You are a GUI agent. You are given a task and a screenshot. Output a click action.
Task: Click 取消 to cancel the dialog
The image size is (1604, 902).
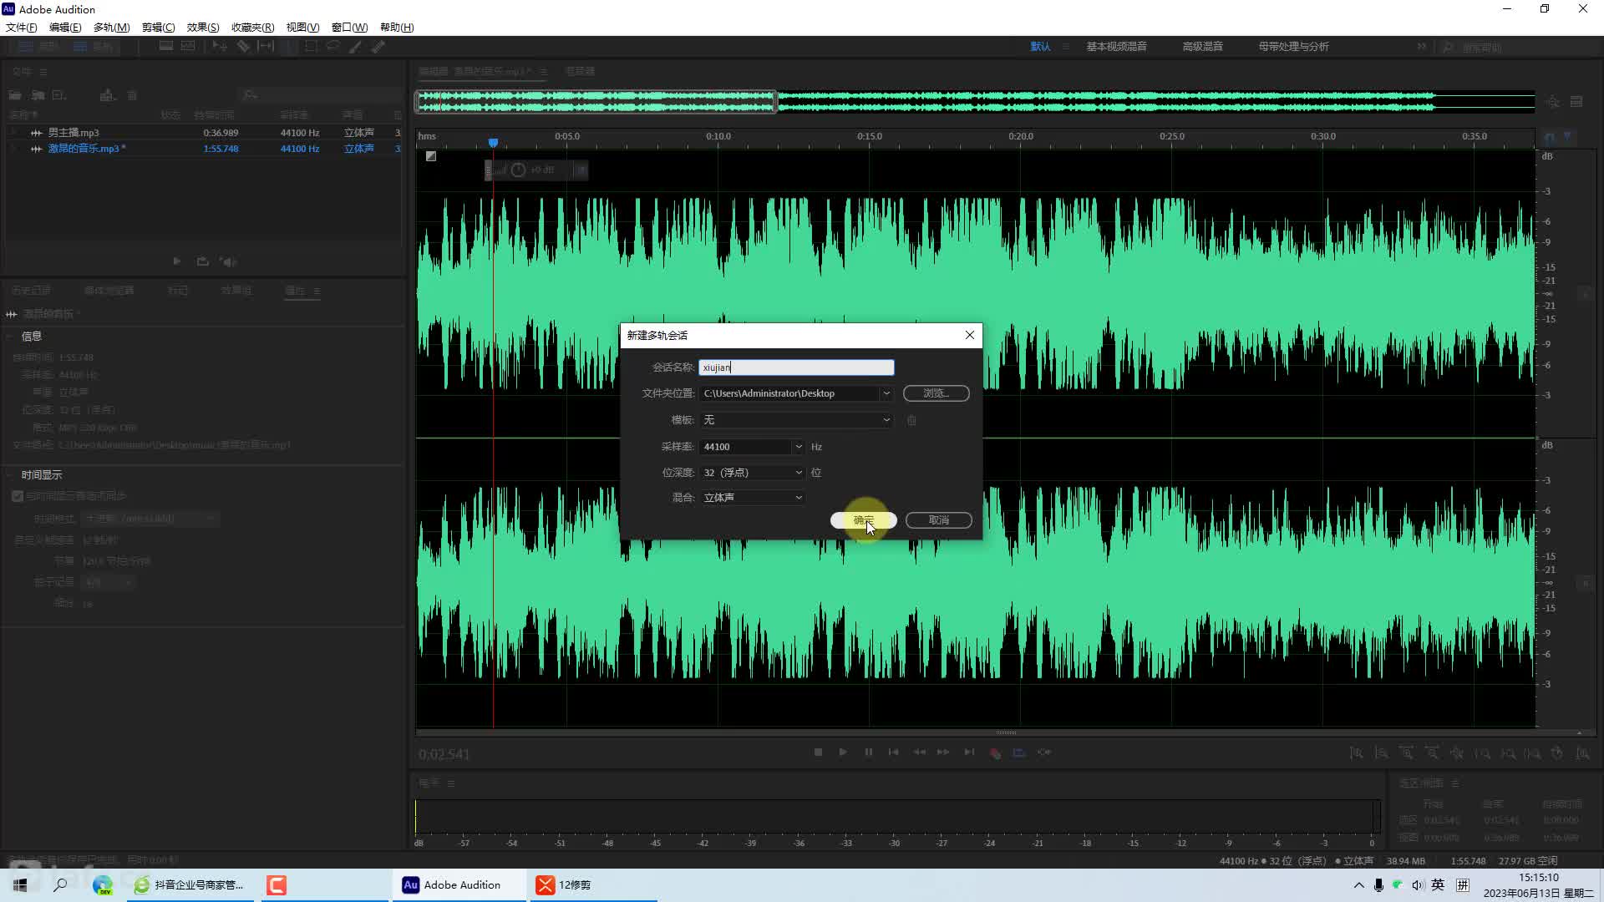point(939,520)
